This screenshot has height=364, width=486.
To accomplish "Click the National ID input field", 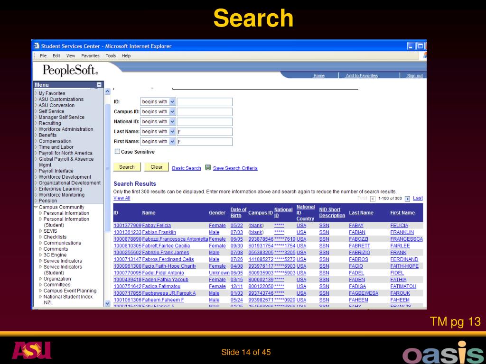I will click(x=205, y=122).
